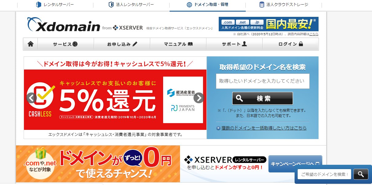372x185 pixels.
Task: Focus the 取得したいドメイン input field
Action: (x=263, y=81)
